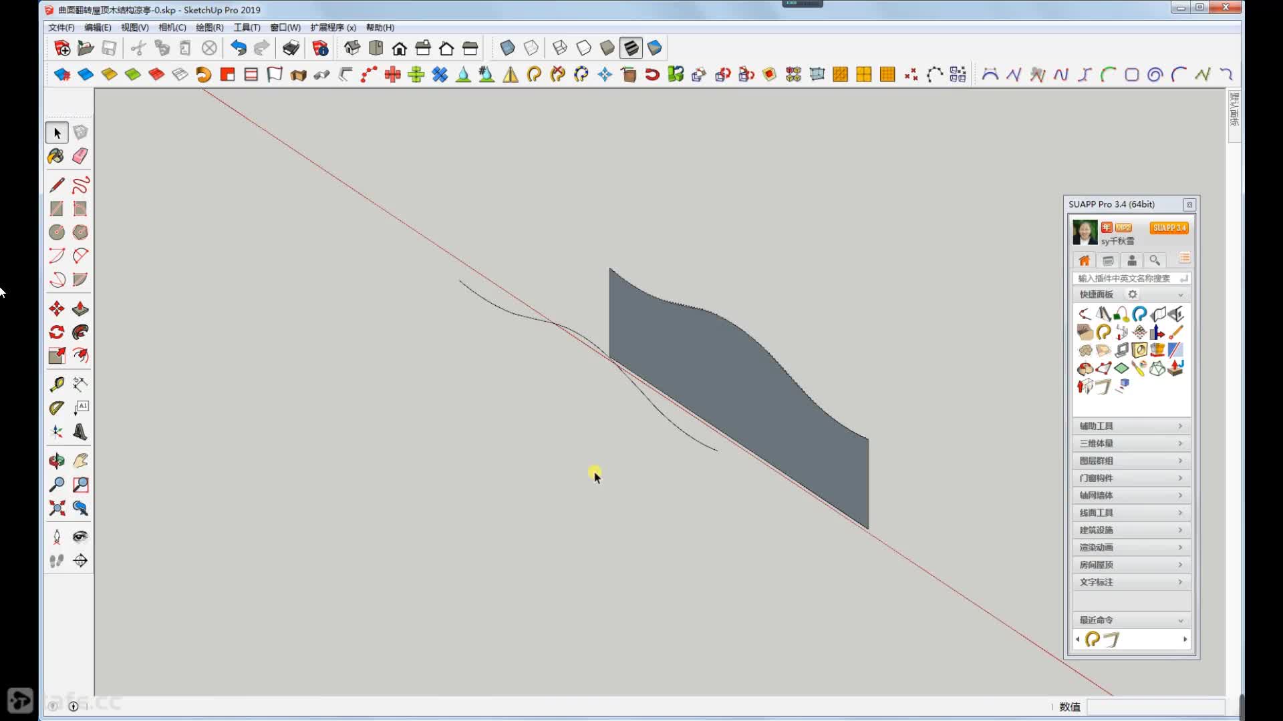Toggle the Look Around eye tool
This screenshot has width=1283, height=721.
(x=80, y=537)
